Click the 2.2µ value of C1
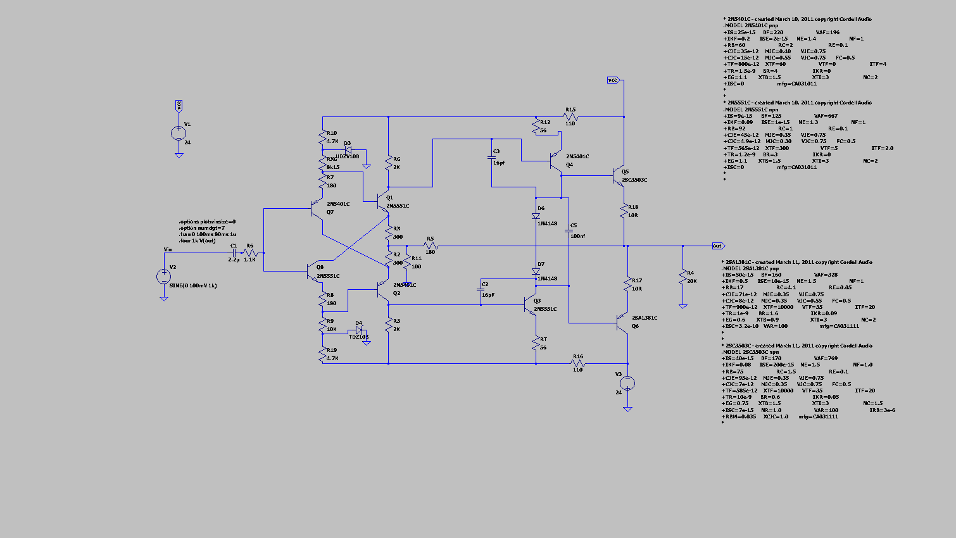This screenshot has height=538, width=956. [234, 260]
